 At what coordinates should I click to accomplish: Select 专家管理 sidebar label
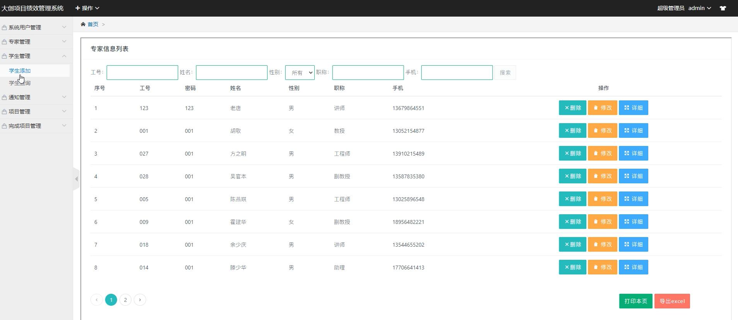tap(19, 42)
